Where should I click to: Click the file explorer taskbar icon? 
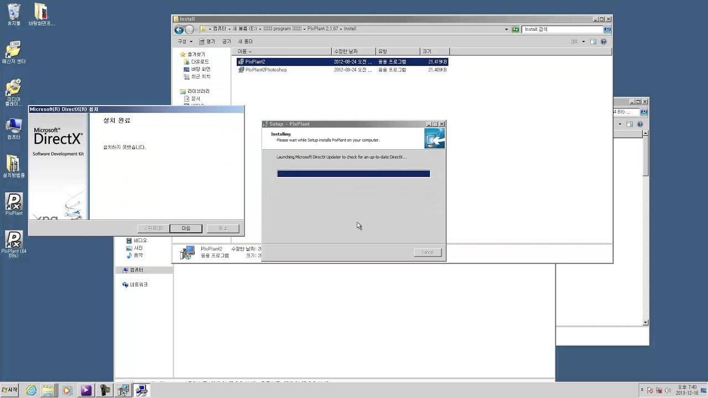[x=49, y=390]
